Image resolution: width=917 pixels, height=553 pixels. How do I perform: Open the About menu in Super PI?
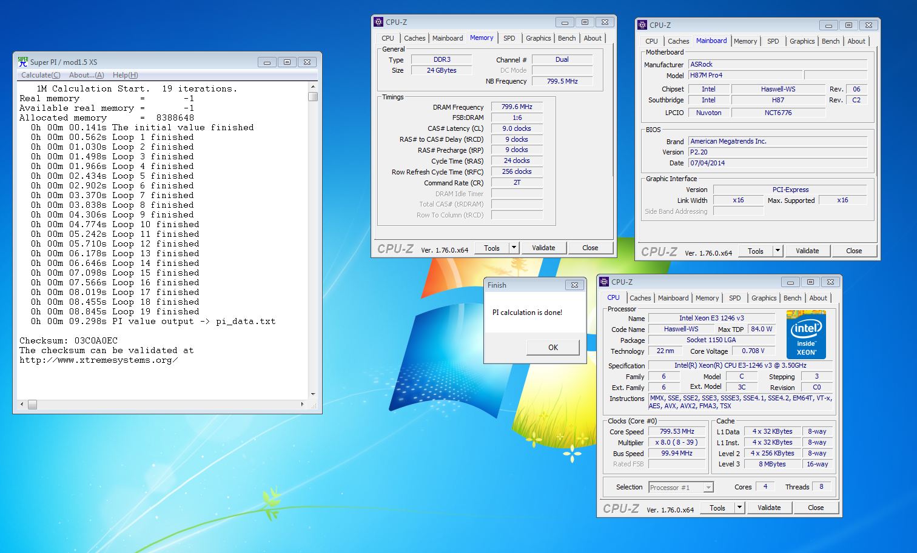86,75
